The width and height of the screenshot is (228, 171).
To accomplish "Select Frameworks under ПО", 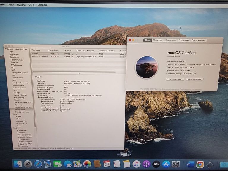I will point(22,130).
